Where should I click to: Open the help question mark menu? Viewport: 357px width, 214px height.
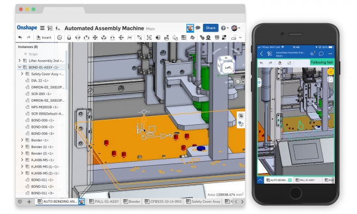pos(224,28)
